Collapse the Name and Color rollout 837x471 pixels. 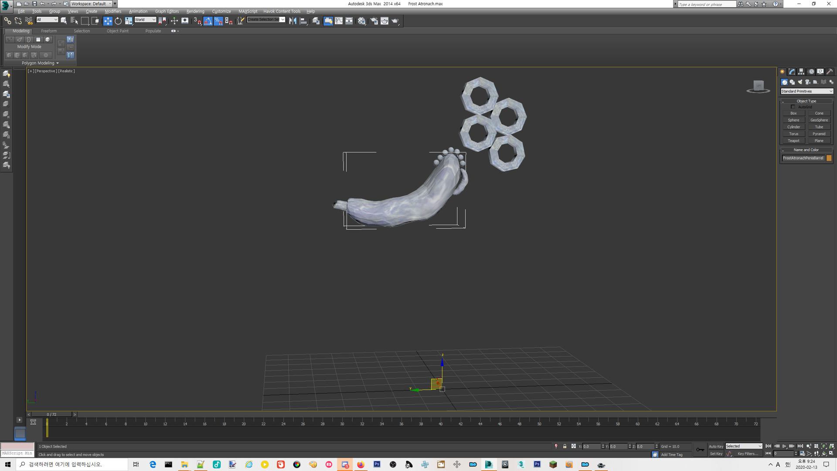coord(806,150)
